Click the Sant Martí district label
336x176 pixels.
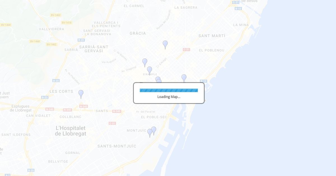pos(212,36)
